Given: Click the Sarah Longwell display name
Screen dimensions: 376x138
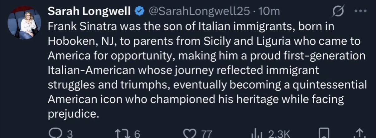Looking at the screenshot, I should tap(89, 12).
